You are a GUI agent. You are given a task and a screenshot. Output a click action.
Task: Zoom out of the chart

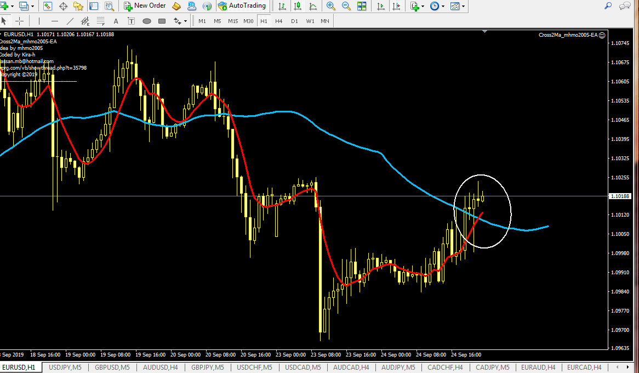[x=346, y=6]
